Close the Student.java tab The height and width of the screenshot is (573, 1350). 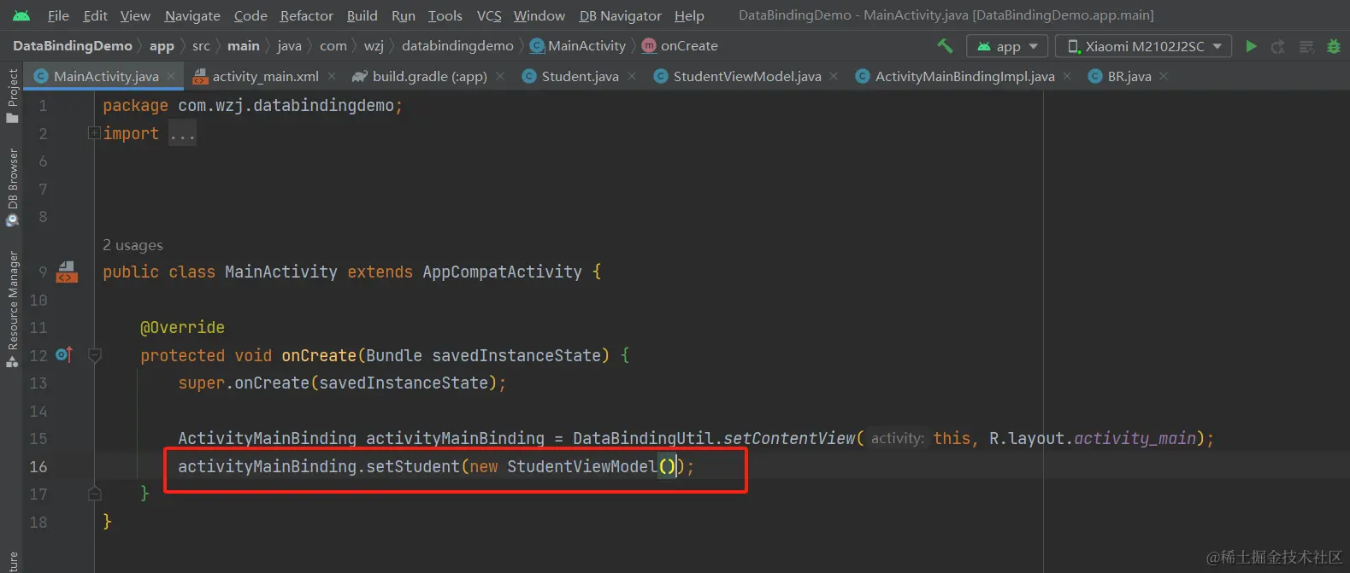tap(632, 76)
